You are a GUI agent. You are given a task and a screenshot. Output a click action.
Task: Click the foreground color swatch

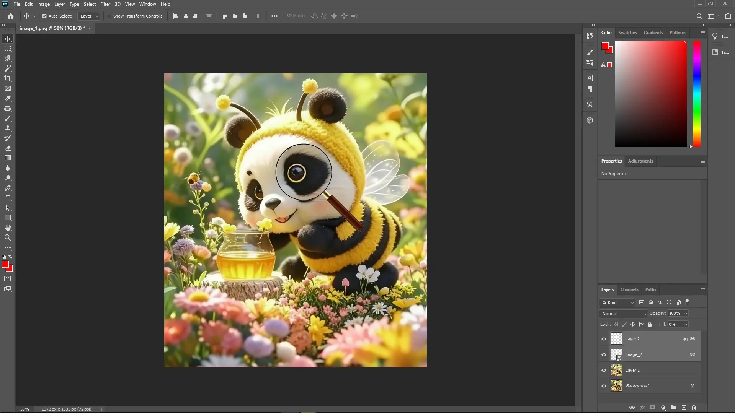(6, 265)
